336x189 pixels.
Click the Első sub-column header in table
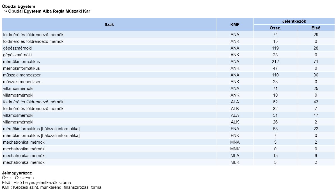pyautogui.click(x=316, y=28)
